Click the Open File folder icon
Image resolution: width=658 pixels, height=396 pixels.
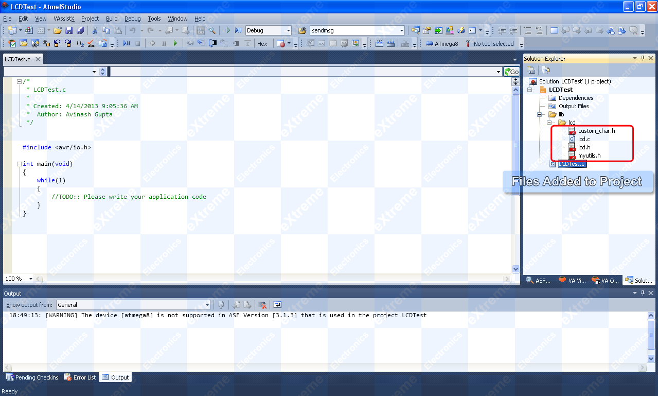point(58,30)
